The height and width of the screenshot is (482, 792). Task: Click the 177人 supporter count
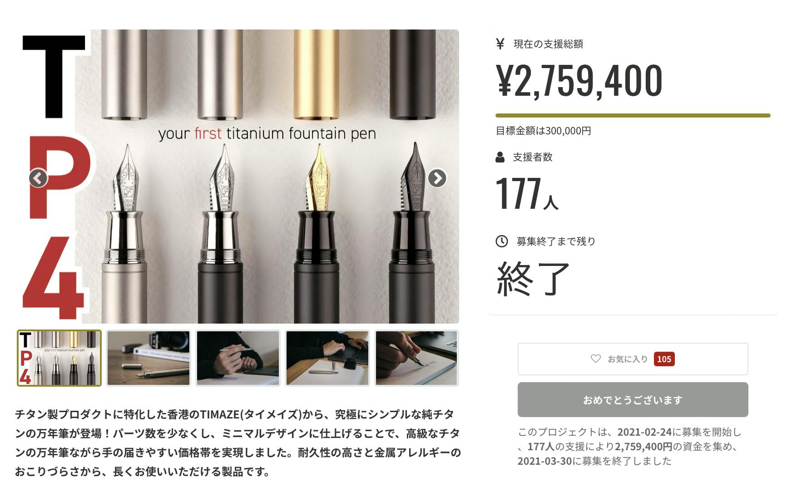[x=527, y=193]
